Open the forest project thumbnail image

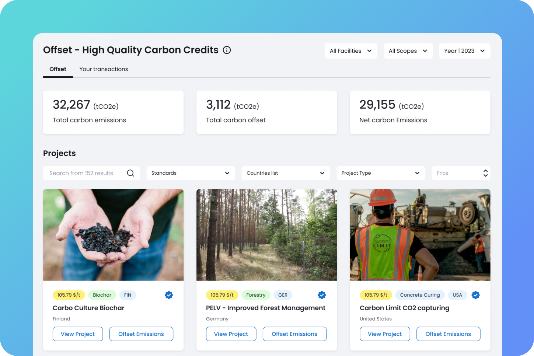coord(266,235)
